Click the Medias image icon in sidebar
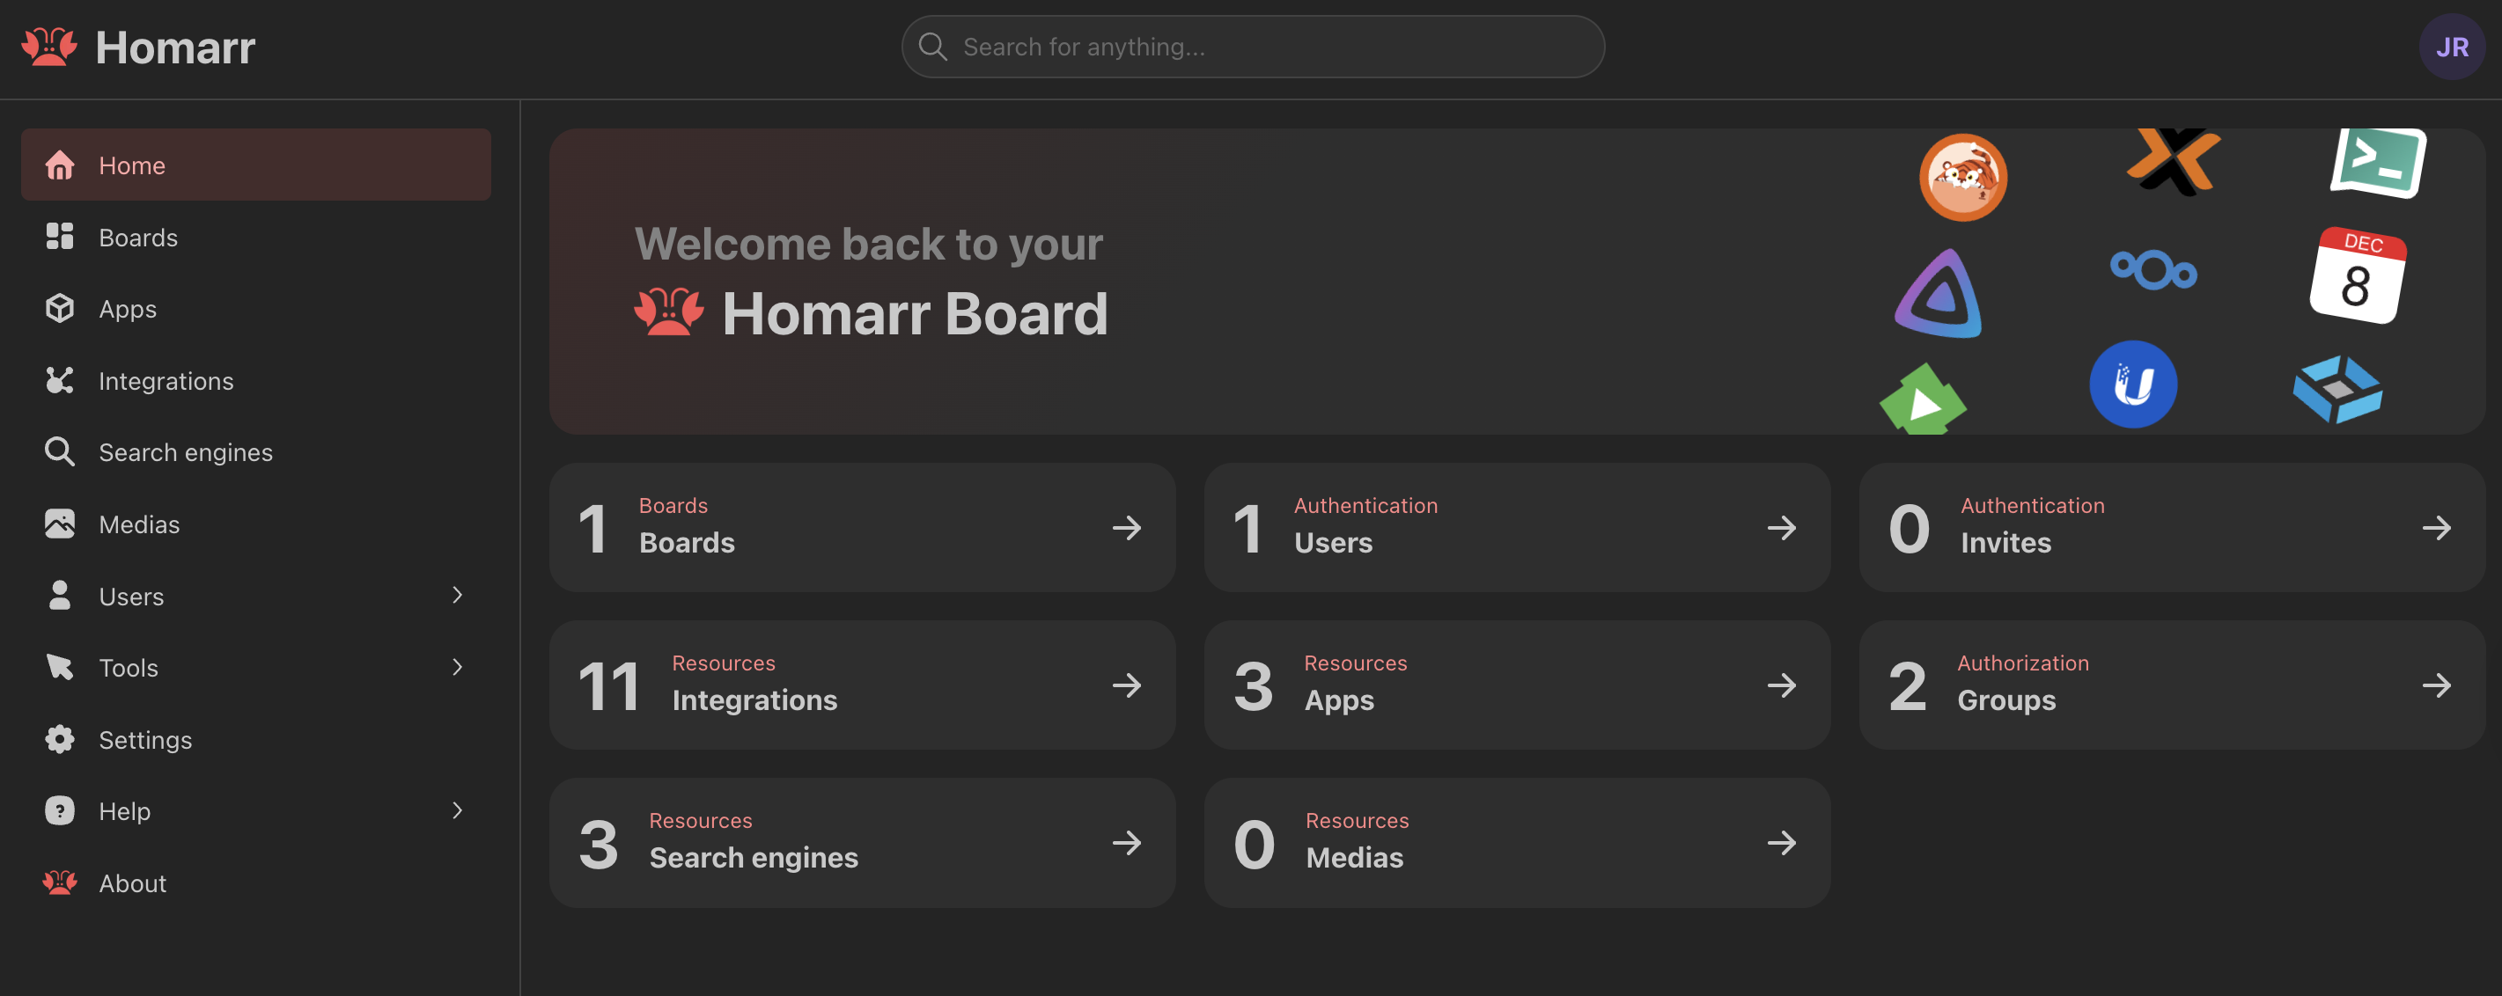Screen dimensions: 2502x996 coord(59,524)
